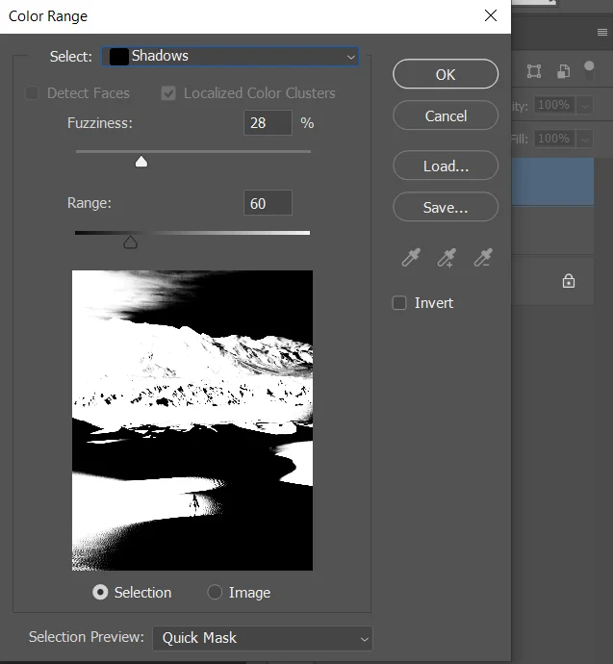Toggle Localized Color Clusters checkbox

(x=169, y=93)
